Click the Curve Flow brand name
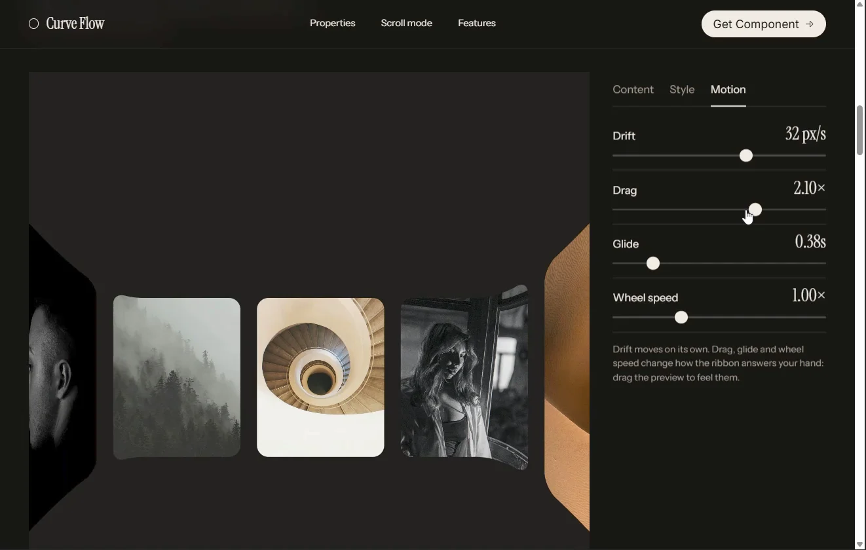Viewport: 866px width, 550px height. [75, 24]
